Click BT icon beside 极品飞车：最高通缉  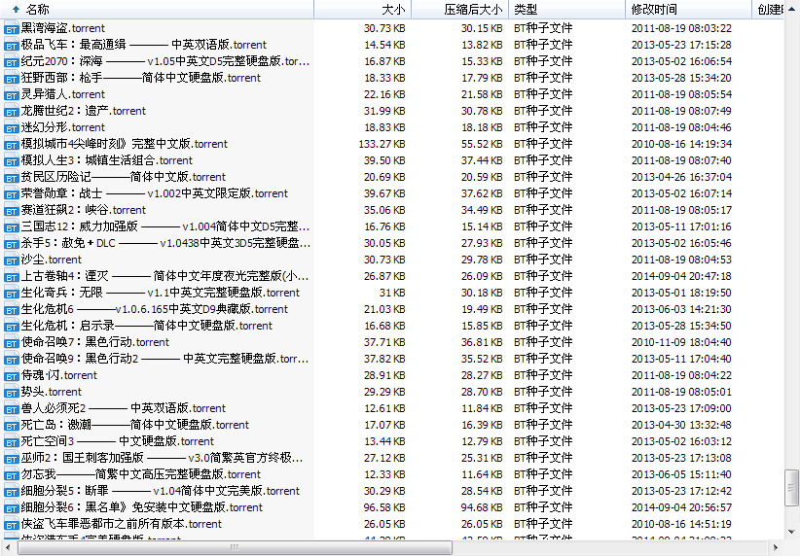click(12, 45)
